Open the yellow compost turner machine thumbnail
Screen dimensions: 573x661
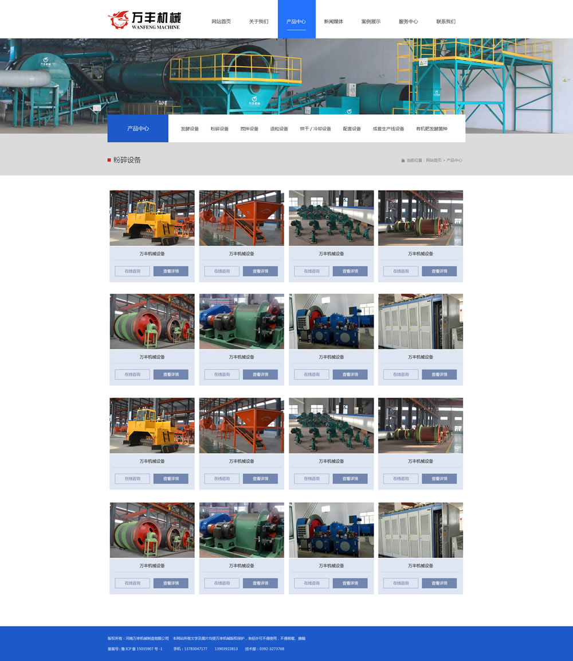(152, 218)
